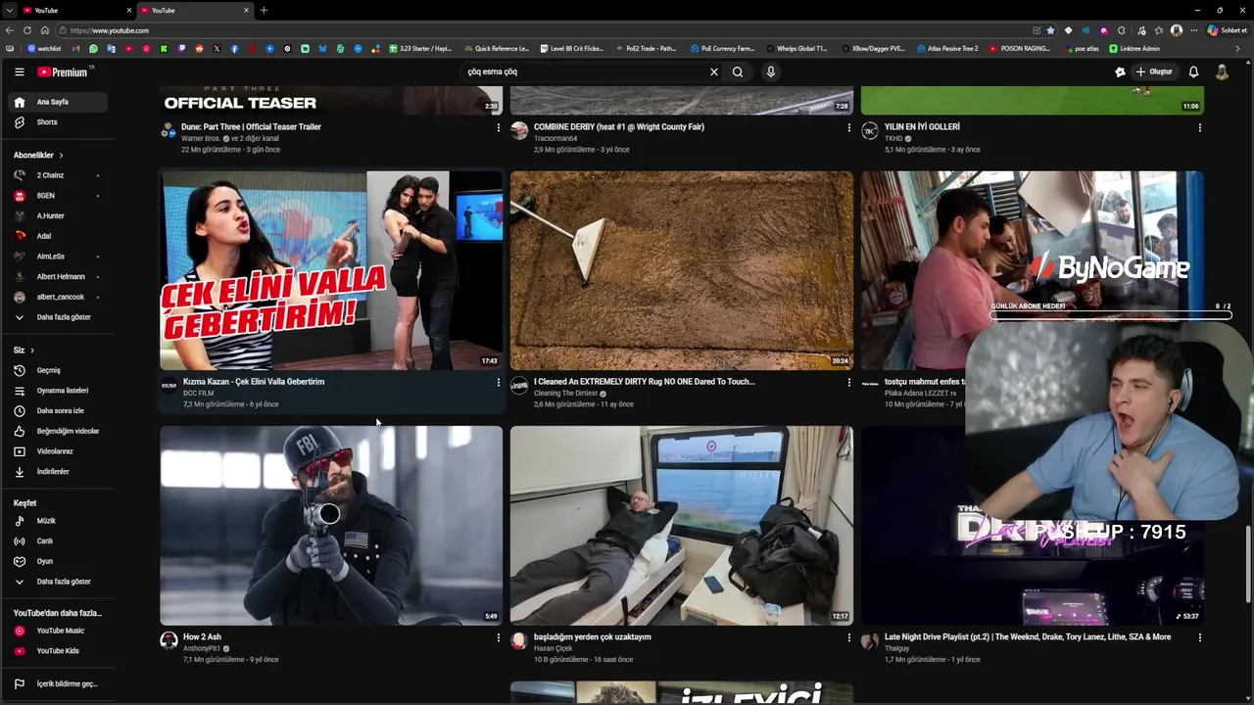This screenshot has width=1254, height=705.
Task: Open Geçmiş watch history
Action: coord(58,370)
